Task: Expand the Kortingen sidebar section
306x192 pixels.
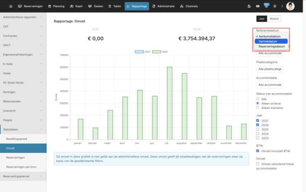Action: click(x=23, y=92)
